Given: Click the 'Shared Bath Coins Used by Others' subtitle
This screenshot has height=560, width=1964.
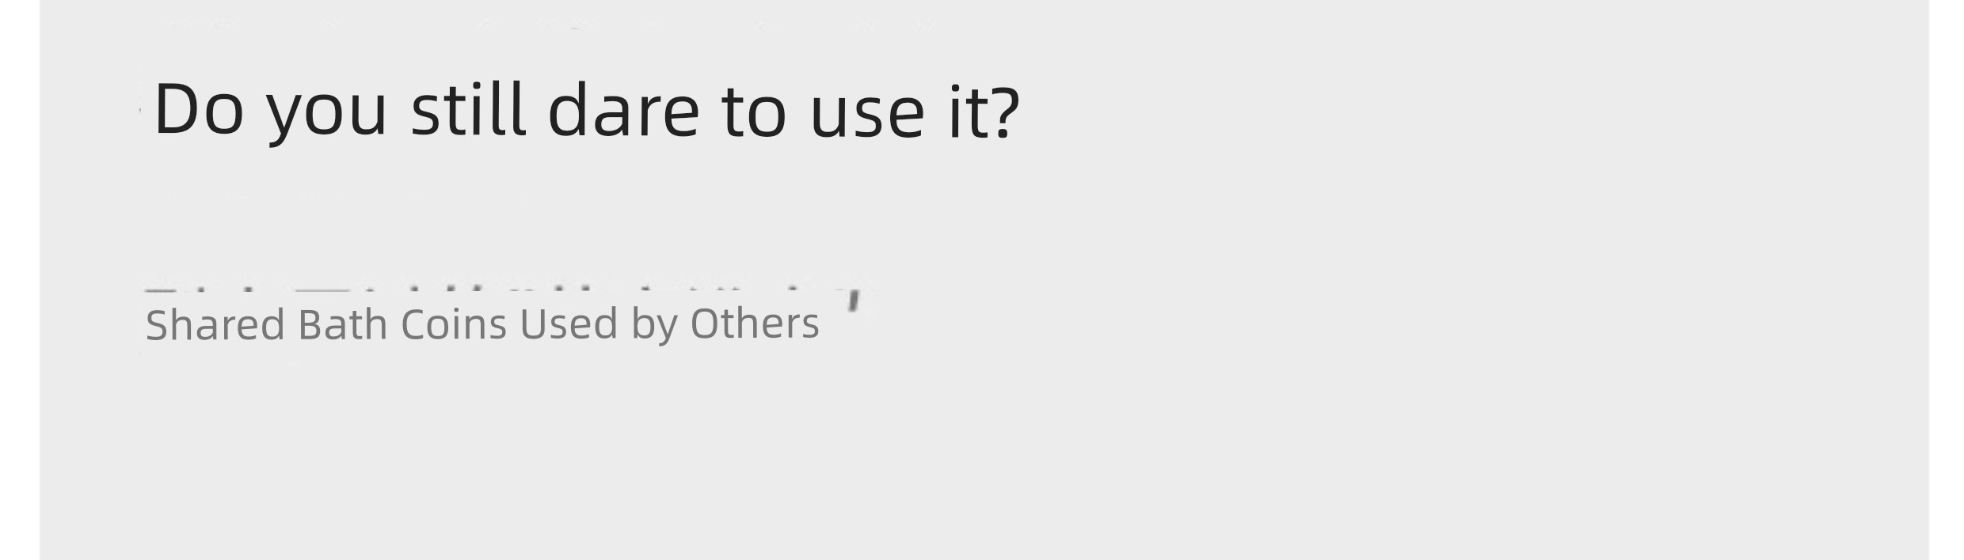Looking at the screenshot, I should click(482, 324).
